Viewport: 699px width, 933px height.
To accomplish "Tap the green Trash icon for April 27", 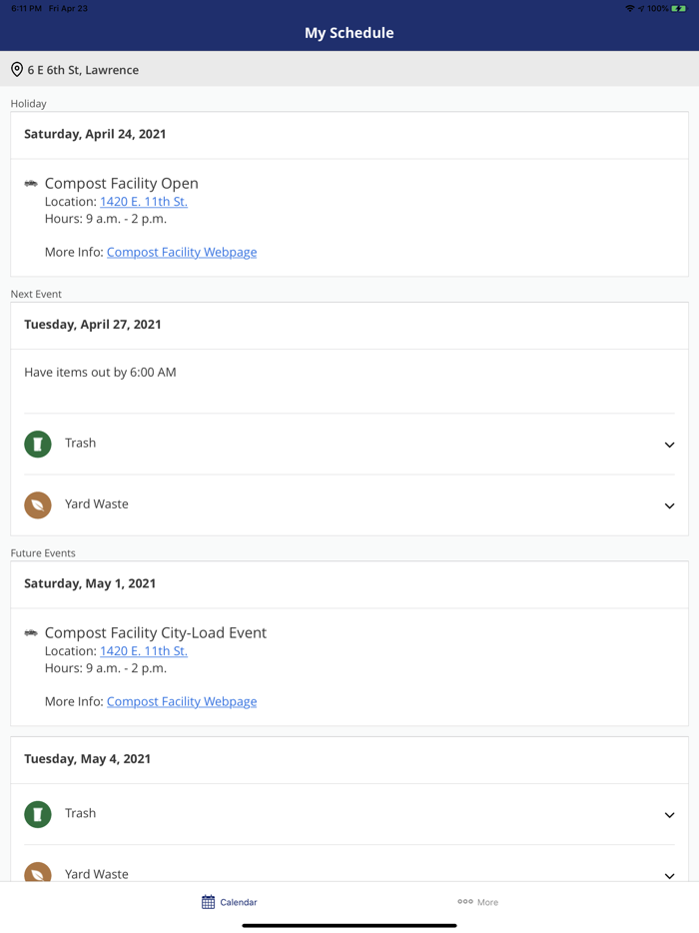I will pyautogui.click(x=38, y=444).
